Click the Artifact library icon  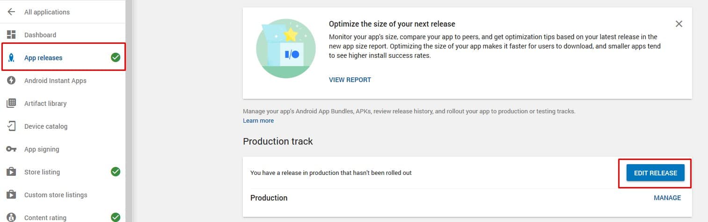(11, 104)
